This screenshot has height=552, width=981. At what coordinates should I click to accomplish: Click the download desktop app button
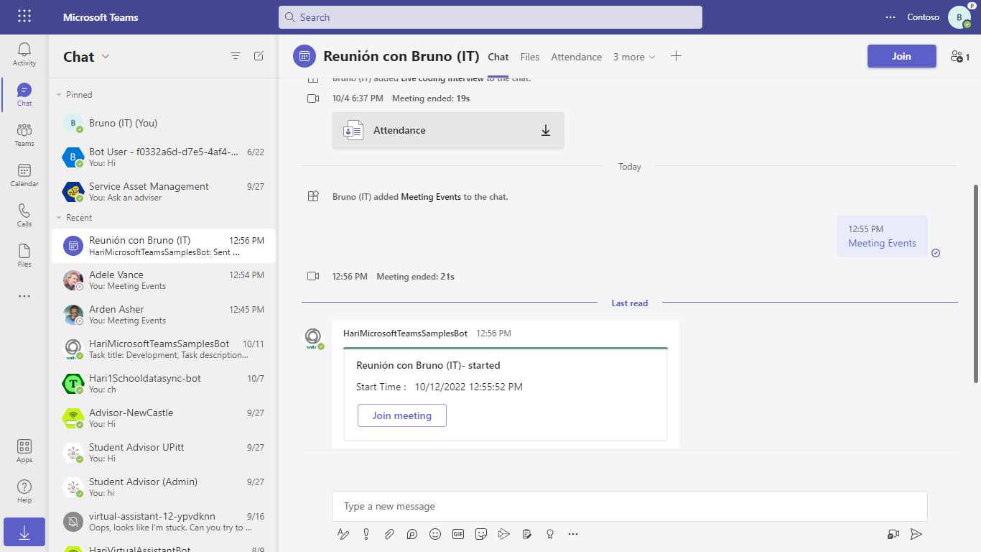tap(24, 532)
